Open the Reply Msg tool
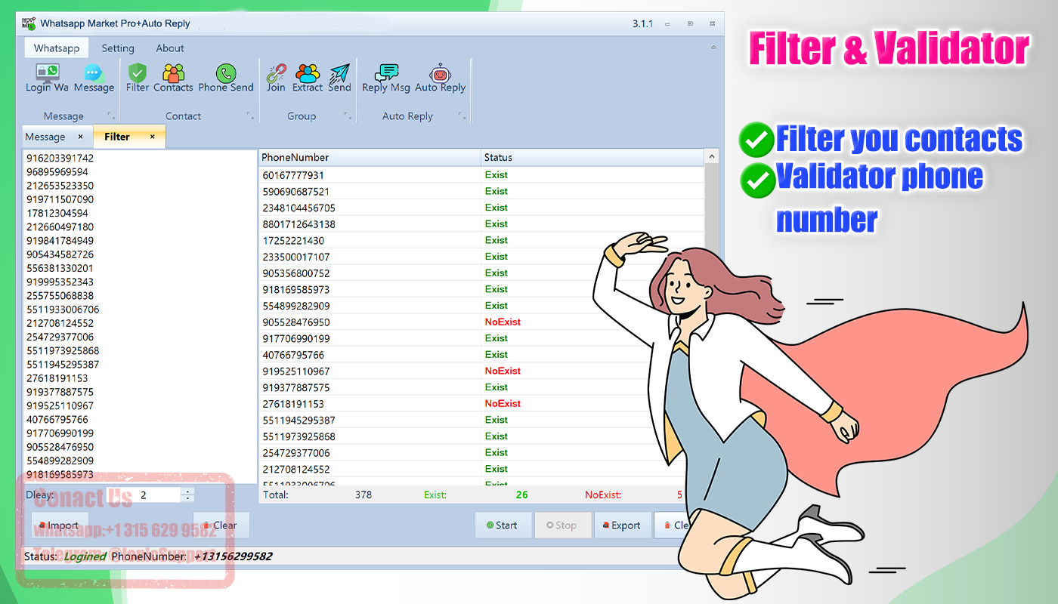 click(386, 79)
